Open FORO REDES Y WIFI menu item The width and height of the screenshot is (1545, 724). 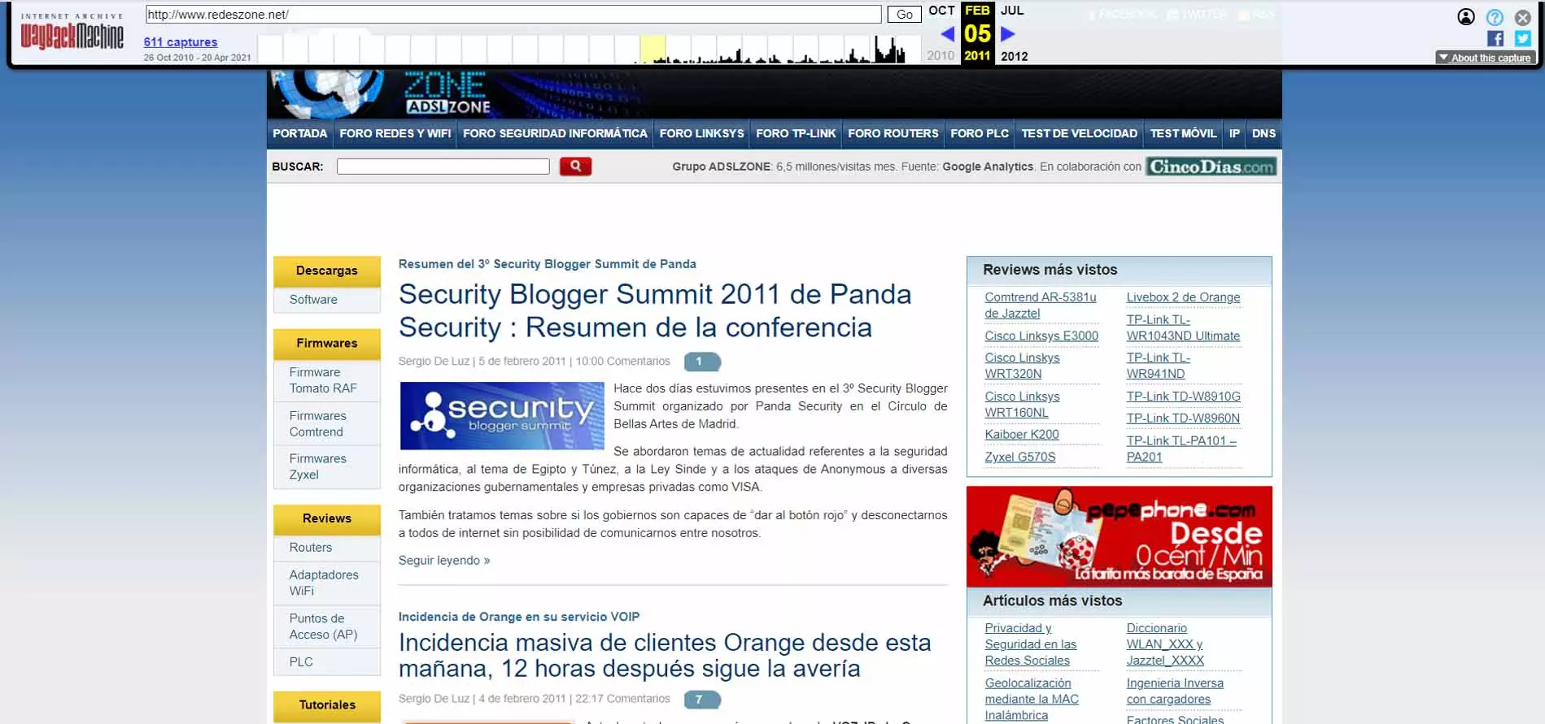pos(395,133)
